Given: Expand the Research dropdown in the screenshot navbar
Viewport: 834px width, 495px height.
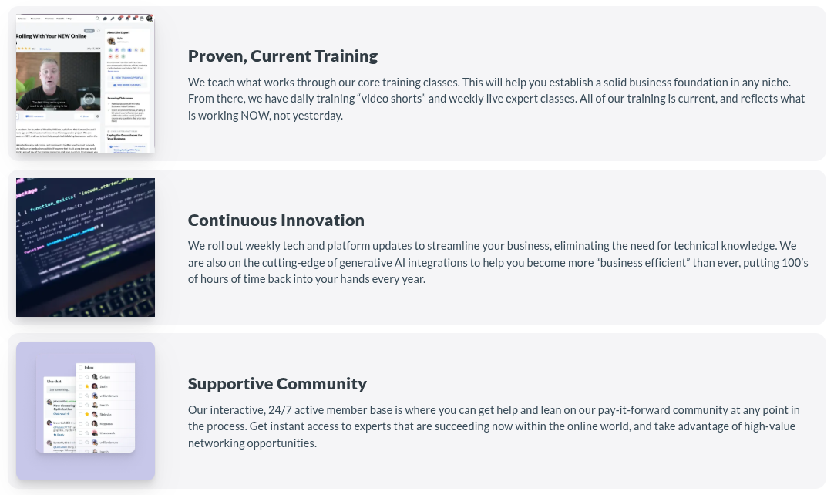Looking at the screenshot, I should (35, 18).
